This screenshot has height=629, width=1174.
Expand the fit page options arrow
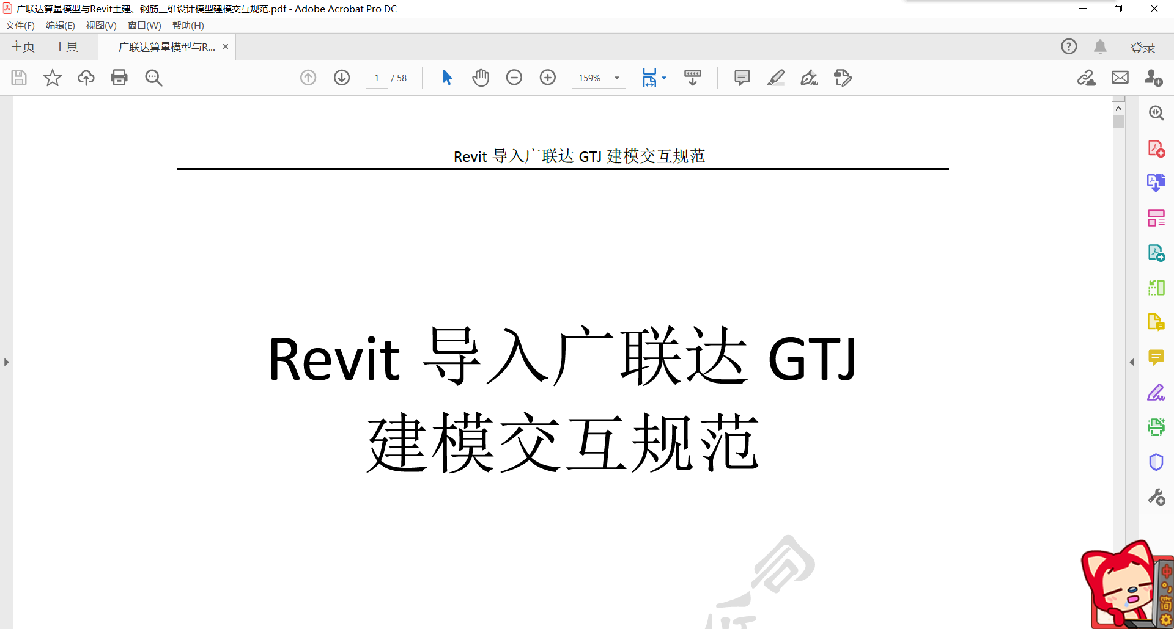pyautogui.click(x=664, y=78)
